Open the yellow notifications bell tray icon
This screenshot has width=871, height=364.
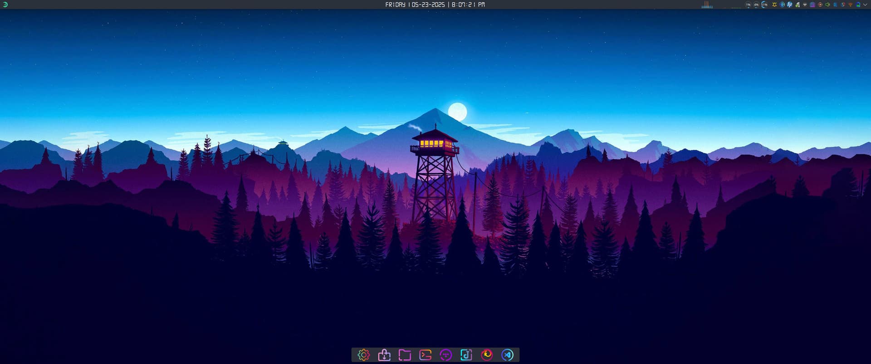pyautogui.click(x=774, y=5)
